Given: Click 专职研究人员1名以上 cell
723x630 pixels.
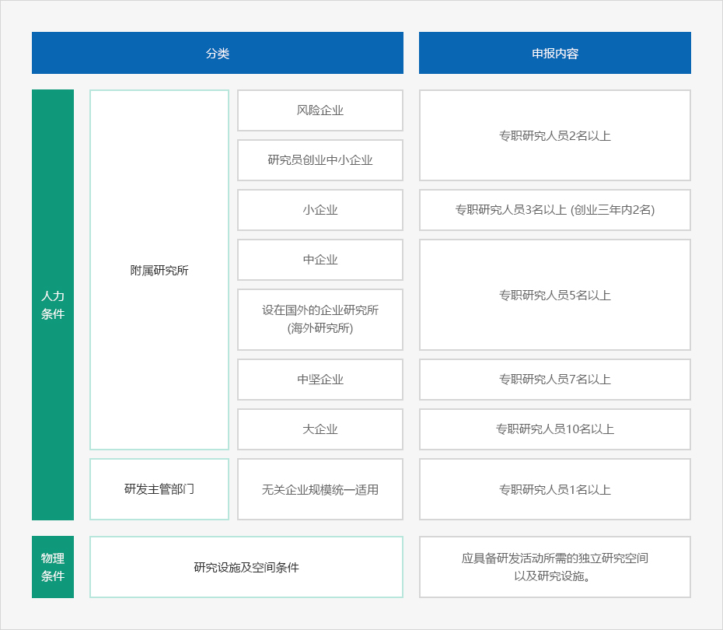Looking at the screenshot, I should click(555, 489).
